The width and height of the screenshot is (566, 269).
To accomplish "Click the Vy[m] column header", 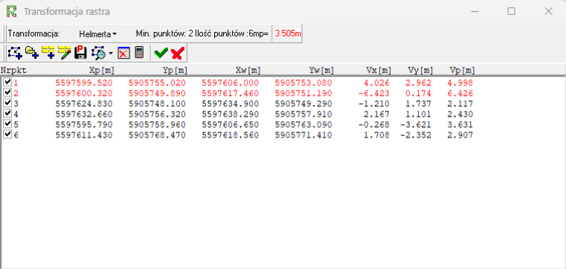I will point(420,71).
